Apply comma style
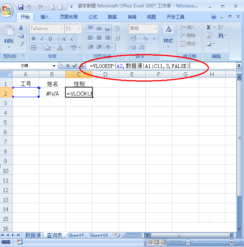Image resolution: width=244 pixels, height=247 pixels. click(x=154, y=39)
